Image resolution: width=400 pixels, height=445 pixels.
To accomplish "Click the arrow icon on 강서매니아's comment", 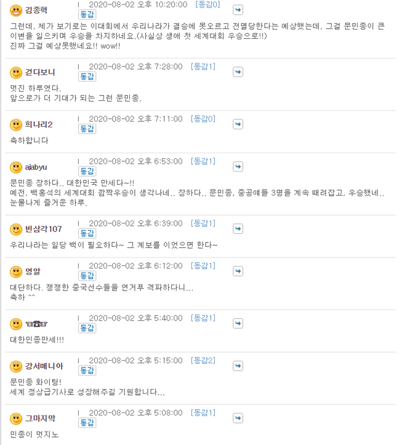I will tap(238, 366).
